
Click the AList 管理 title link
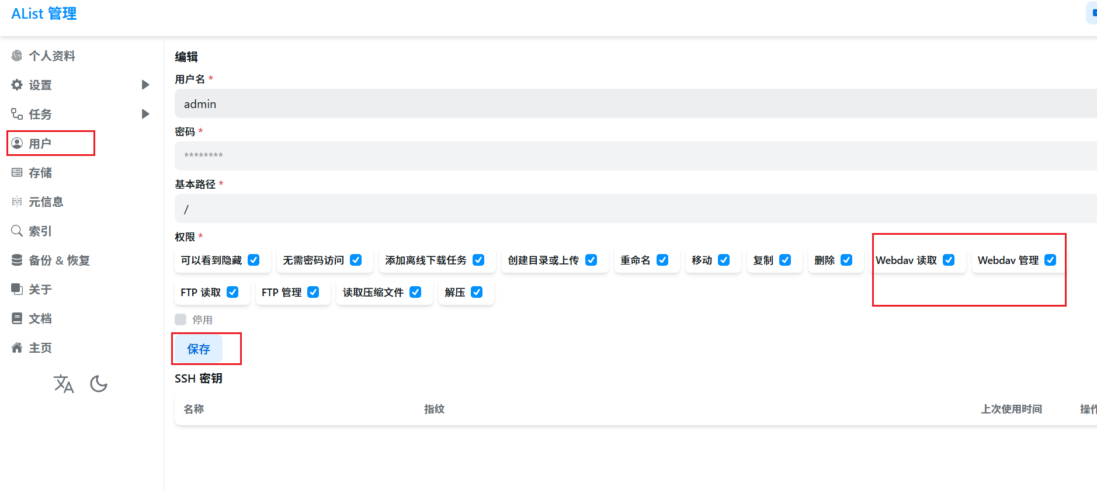click(44, 13)
